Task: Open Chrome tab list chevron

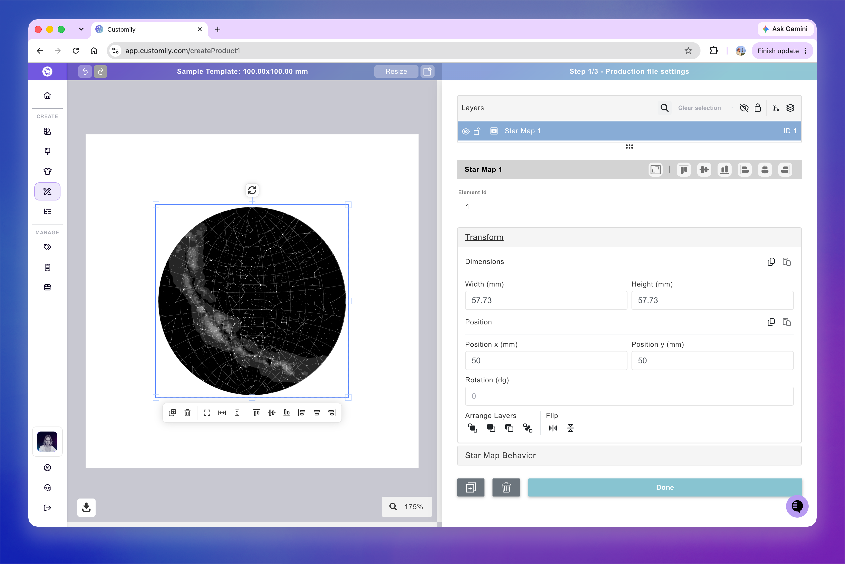Action: (81, 29)
